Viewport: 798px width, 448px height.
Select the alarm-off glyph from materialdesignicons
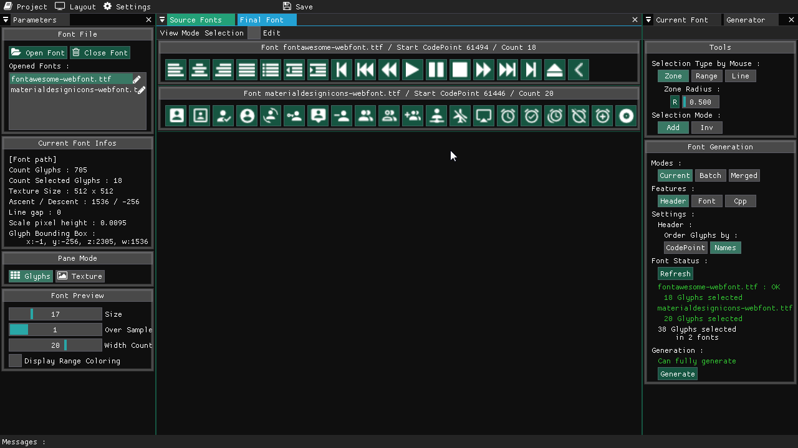point(578,115)
